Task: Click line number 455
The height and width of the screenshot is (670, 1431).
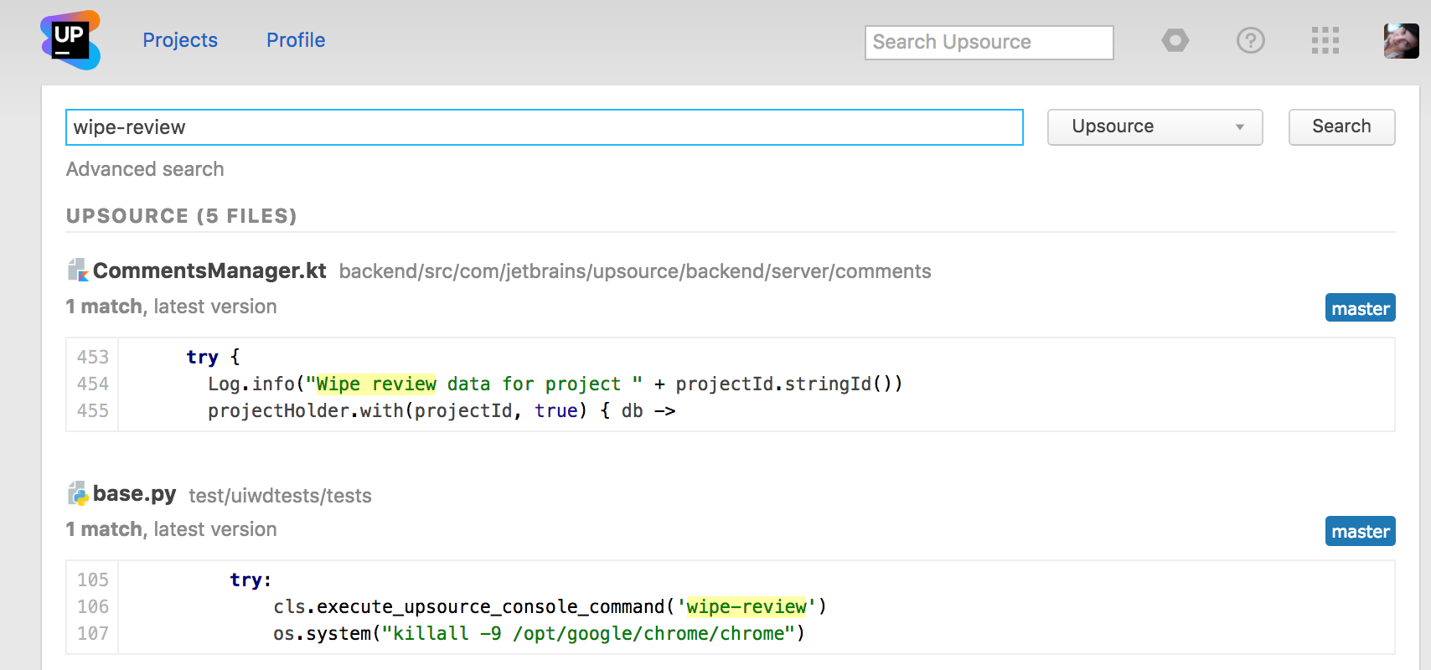Action: click(93, 411)
